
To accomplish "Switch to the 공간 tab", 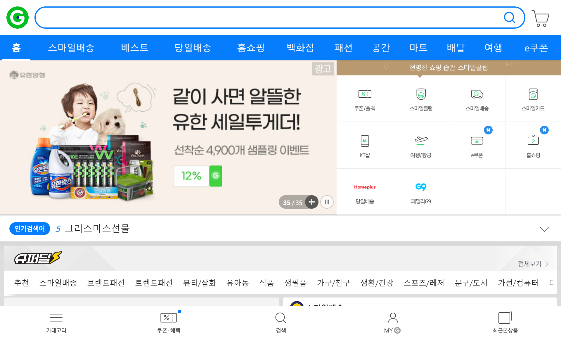I will (381, 48).
